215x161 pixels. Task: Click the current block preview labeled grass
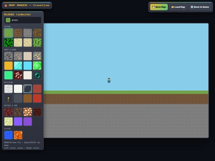tap(23, 20)
